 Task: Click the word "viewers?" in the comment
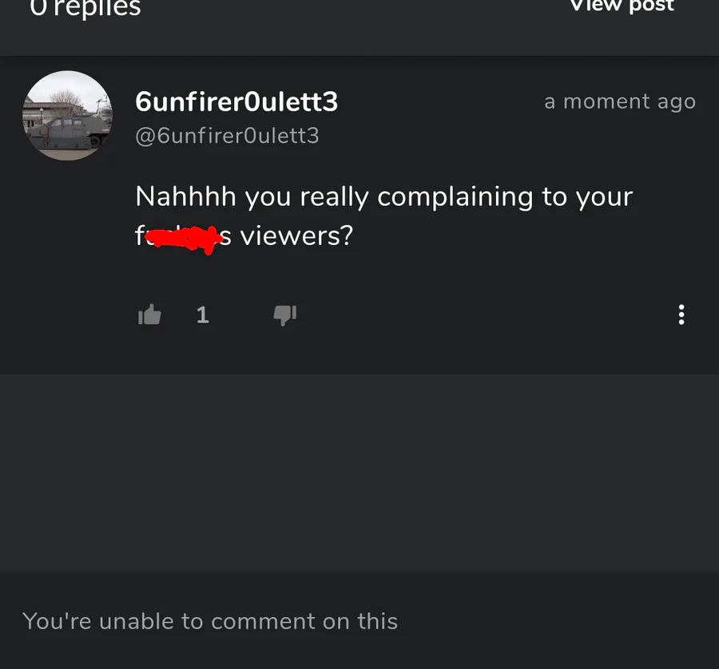tap(296, 236)
